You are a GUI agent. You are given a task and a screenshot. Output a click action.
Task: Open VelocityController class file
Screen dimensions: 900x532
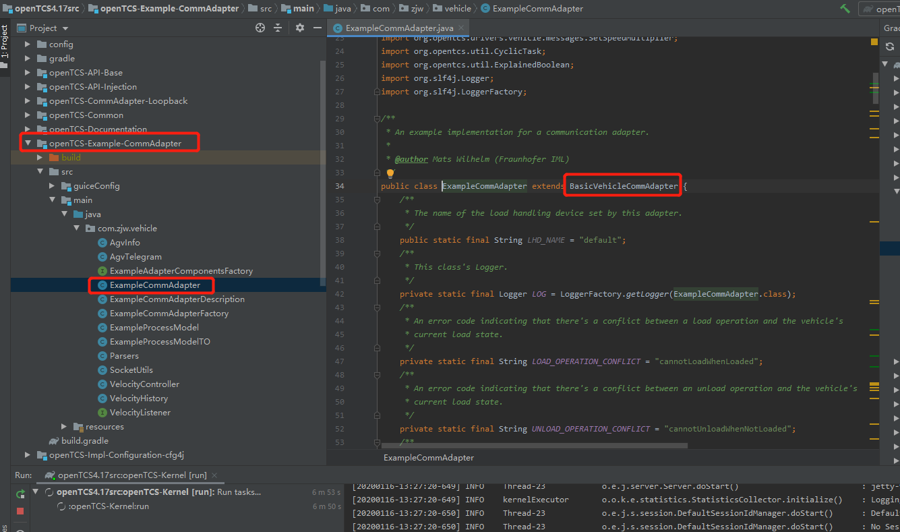[144, 384]
